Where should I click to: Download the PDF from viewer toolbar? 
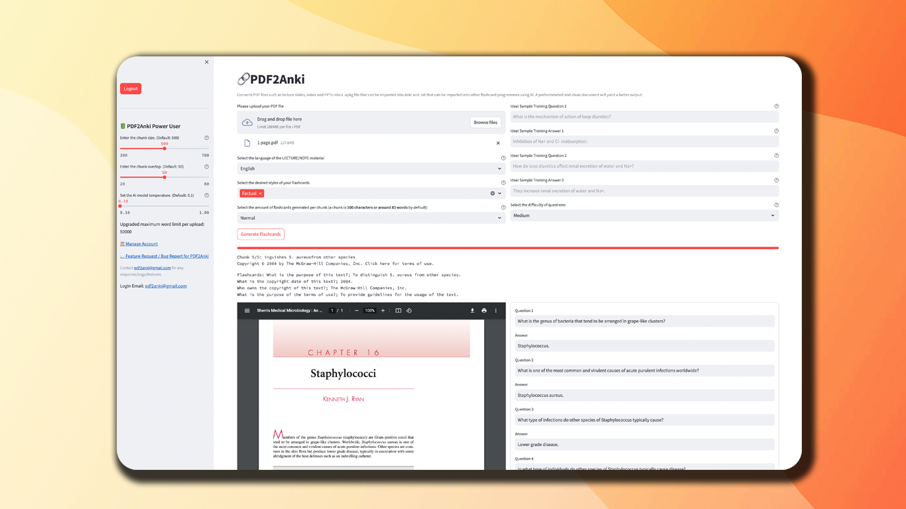[x=472, y=311]
